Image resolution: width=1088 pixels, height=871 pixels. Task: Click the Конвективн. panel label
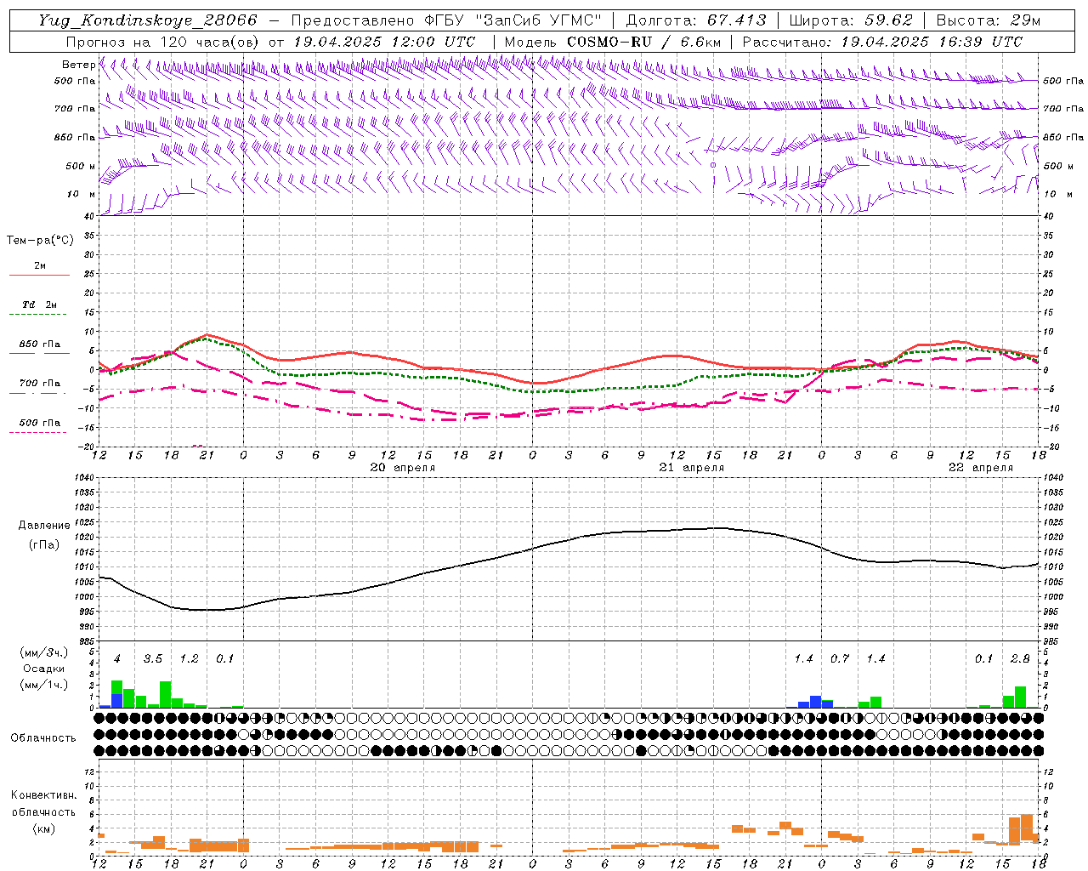(43, 795)
